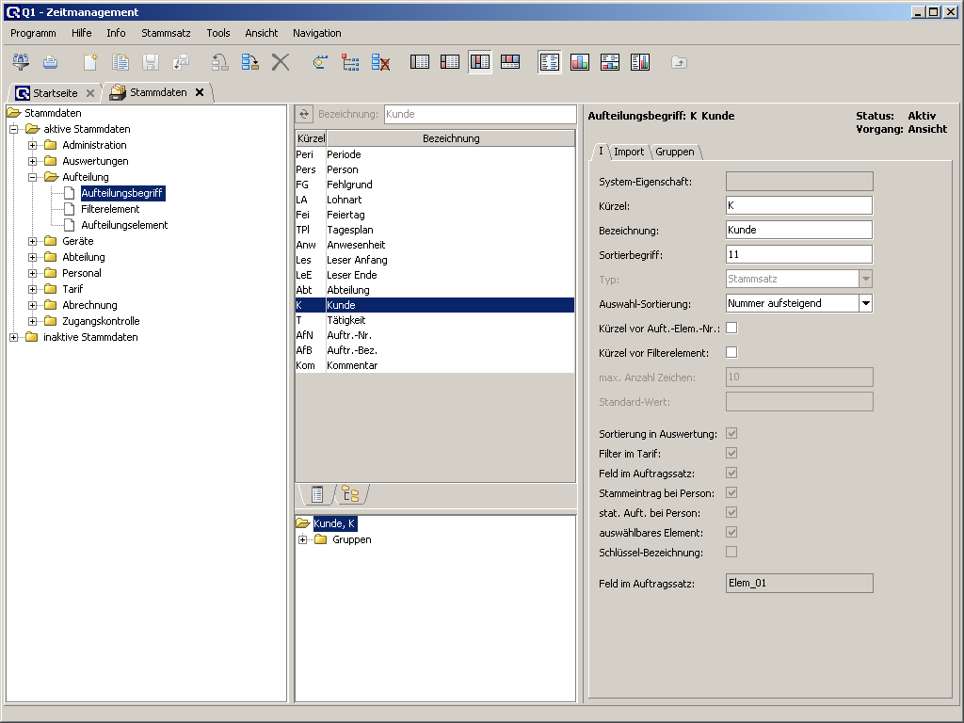Toggle Kürzel vor Filterelement checkbox
The width and height of the screenshot is (964, 723).
pos(731,352)
